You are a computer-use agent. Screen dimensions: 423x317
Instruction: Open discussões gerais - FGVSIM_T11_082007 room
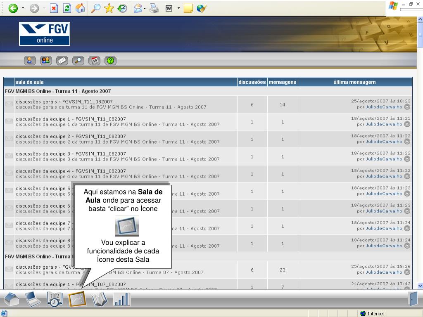[x=64, y=102]
